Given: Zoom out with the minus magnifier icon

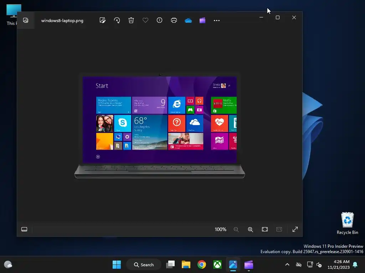Looking at the screenshot, I should coord(236,229).
